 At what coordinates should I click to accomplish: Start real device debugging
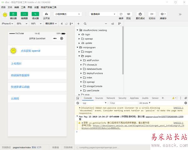point(140,14)
